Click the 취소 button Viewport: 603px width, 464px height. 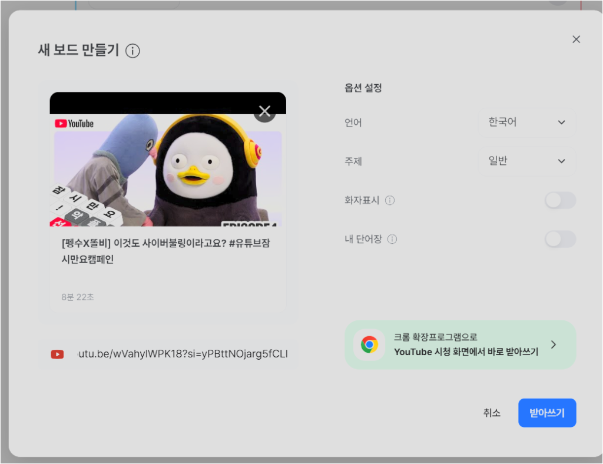pos(491,413)
